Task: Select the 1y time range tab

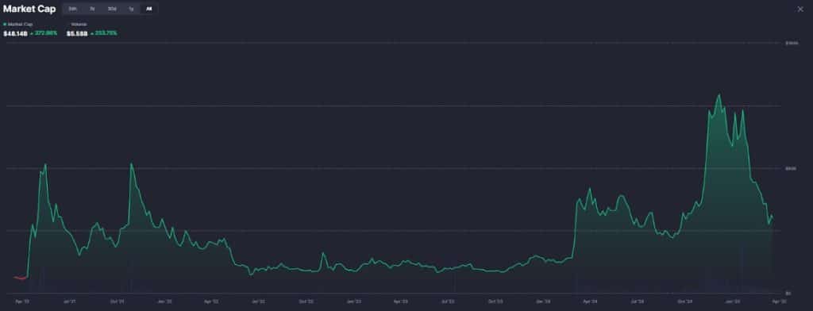Action: (x=131, y=9)
